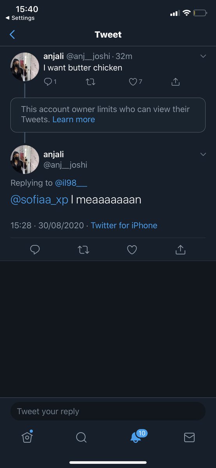
Task: Share the butter chicken tweet
Action: [175, 82]
